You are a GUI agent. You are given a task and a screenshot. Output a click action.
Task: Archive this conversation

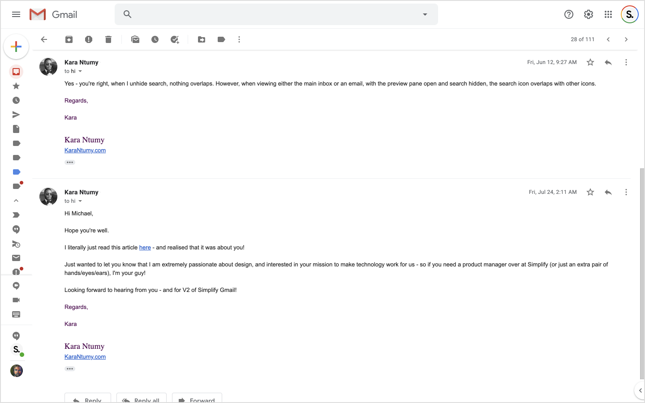click(69, 39)
